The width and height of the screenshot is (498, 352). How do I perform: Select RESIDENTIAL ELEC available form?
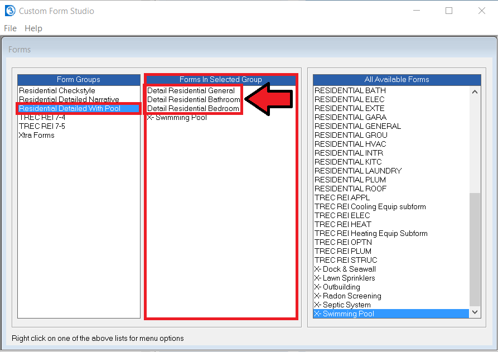(x=391, y=99)
